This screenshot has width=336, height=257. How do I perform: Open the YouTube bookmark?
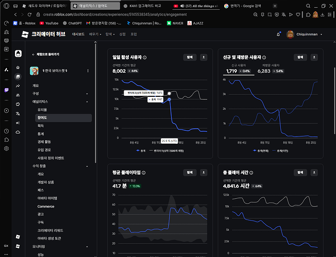point(49,23)
